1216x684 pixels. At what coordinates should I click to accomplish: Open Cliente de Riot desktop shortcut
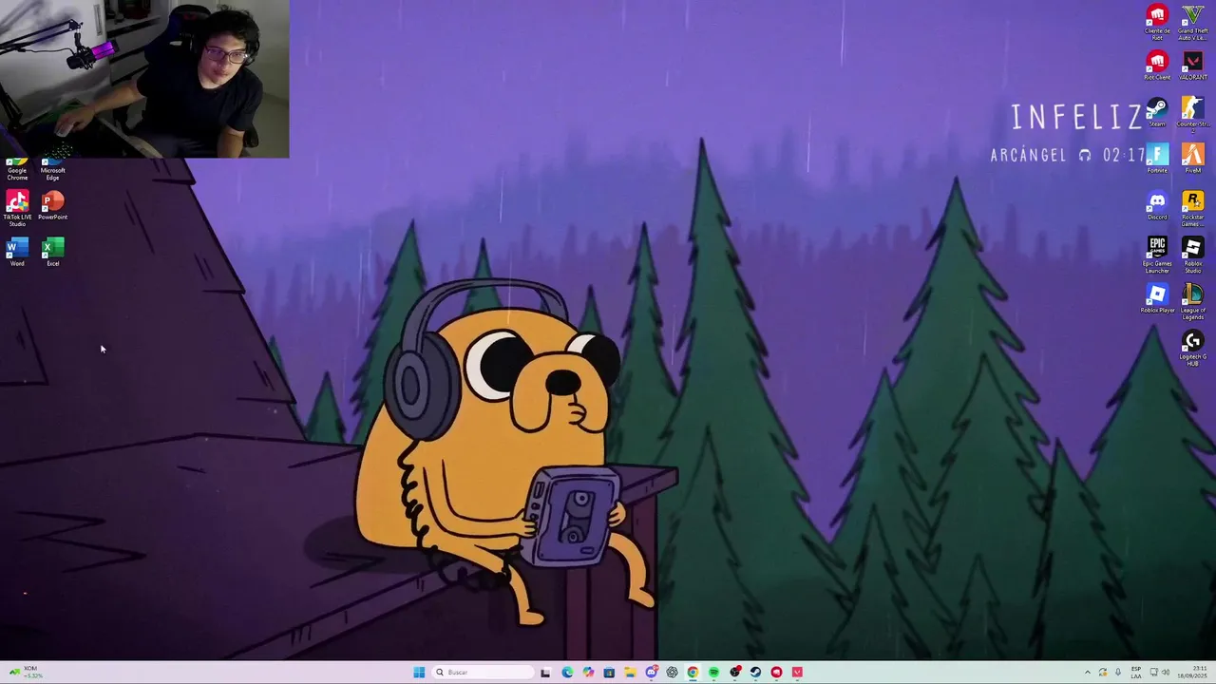point(1157,22)
